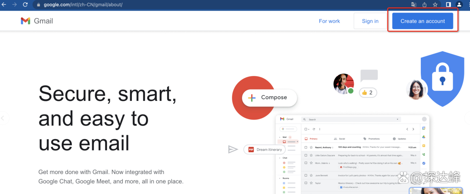This screenshot has height=194, width=470.
Task: Click the Create an account button
Action: coord(423,21)
